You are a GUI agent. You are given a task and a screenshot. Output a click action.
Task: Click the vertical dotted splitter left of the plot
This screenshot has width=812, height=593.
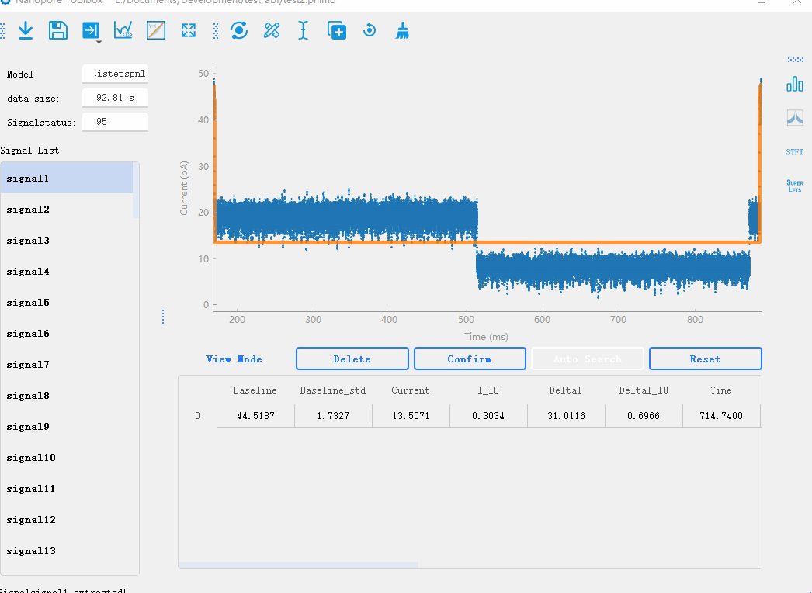(x=163, y=317)
